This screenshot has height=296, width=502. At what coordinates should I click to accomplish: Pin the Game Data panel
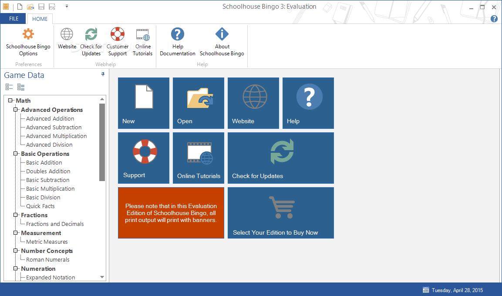point(103,74)
